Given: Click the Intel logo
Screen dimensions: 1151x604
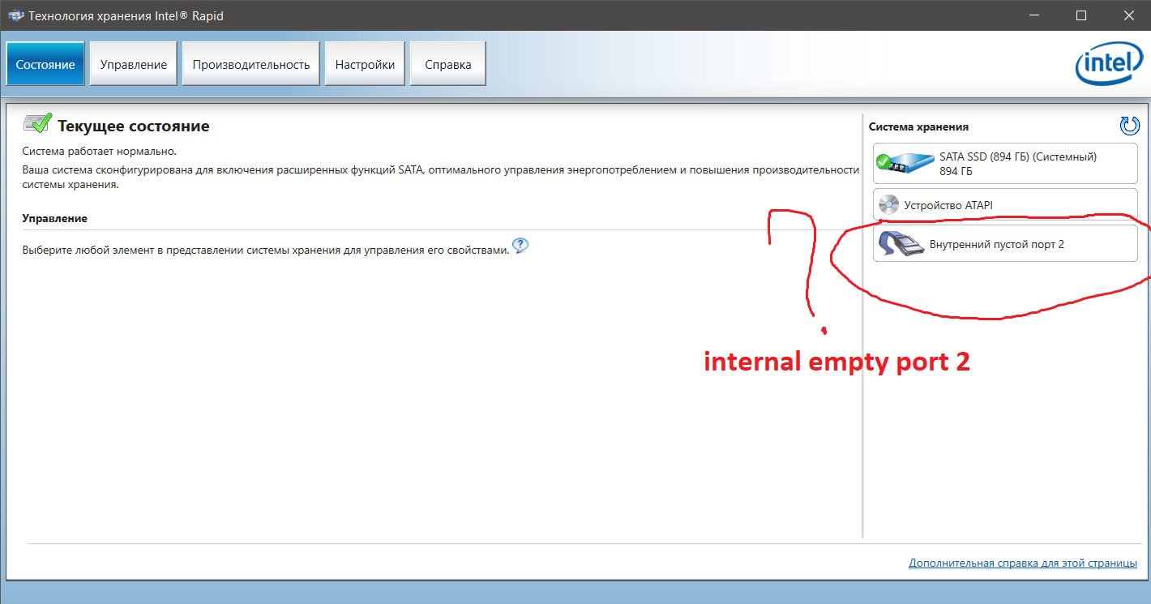Looking at the screenshot, I should (x=1108, y=62).
